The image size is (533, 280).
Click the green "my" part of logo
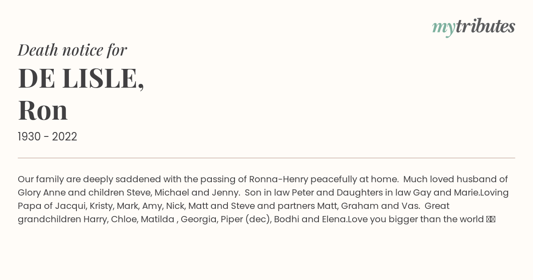[x=444, y=29]
